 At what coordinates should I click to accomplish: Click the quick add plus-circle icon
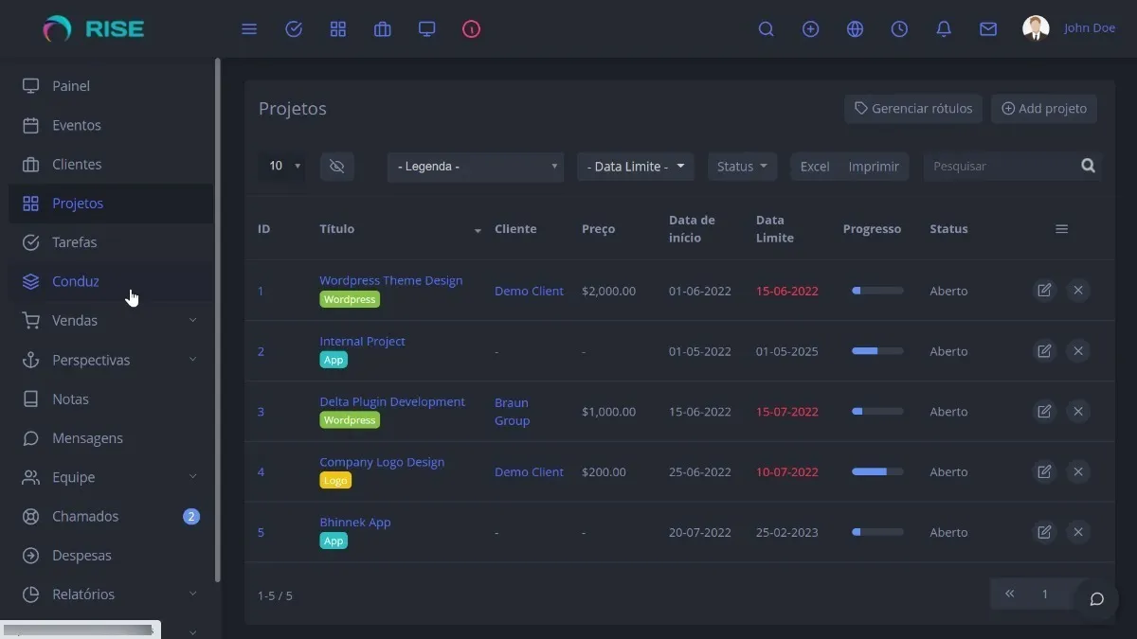click(811, 29)
